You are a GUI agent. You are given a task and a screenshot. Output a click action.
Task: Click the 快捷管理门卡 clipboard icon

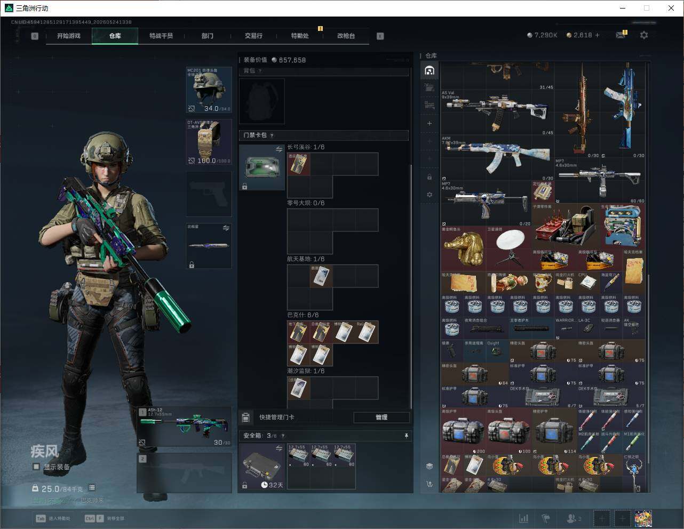click(x=246, y=417)
